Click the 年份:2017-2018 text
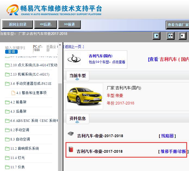The width and height of the screenshot is (189, 171). [x=120, y=103]
